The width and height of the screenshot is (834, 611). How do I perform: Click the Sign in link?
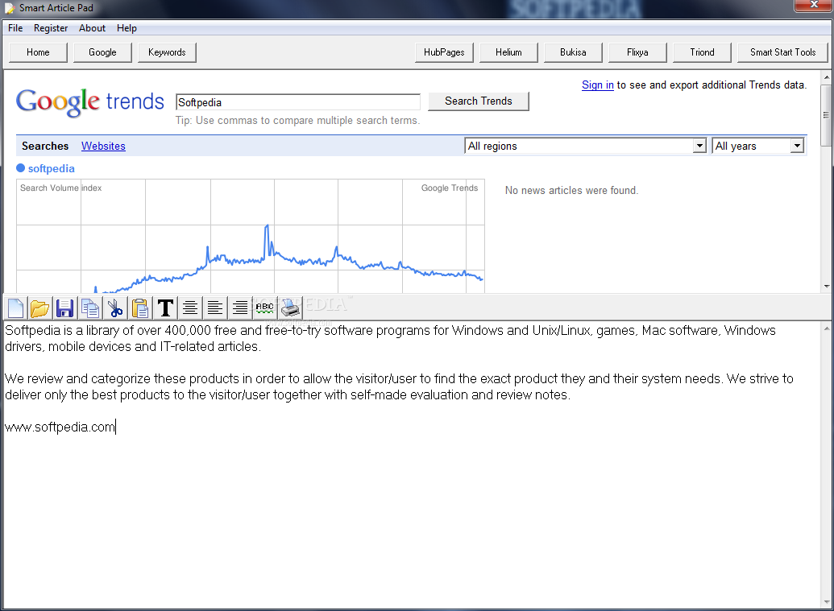[597, 85]
